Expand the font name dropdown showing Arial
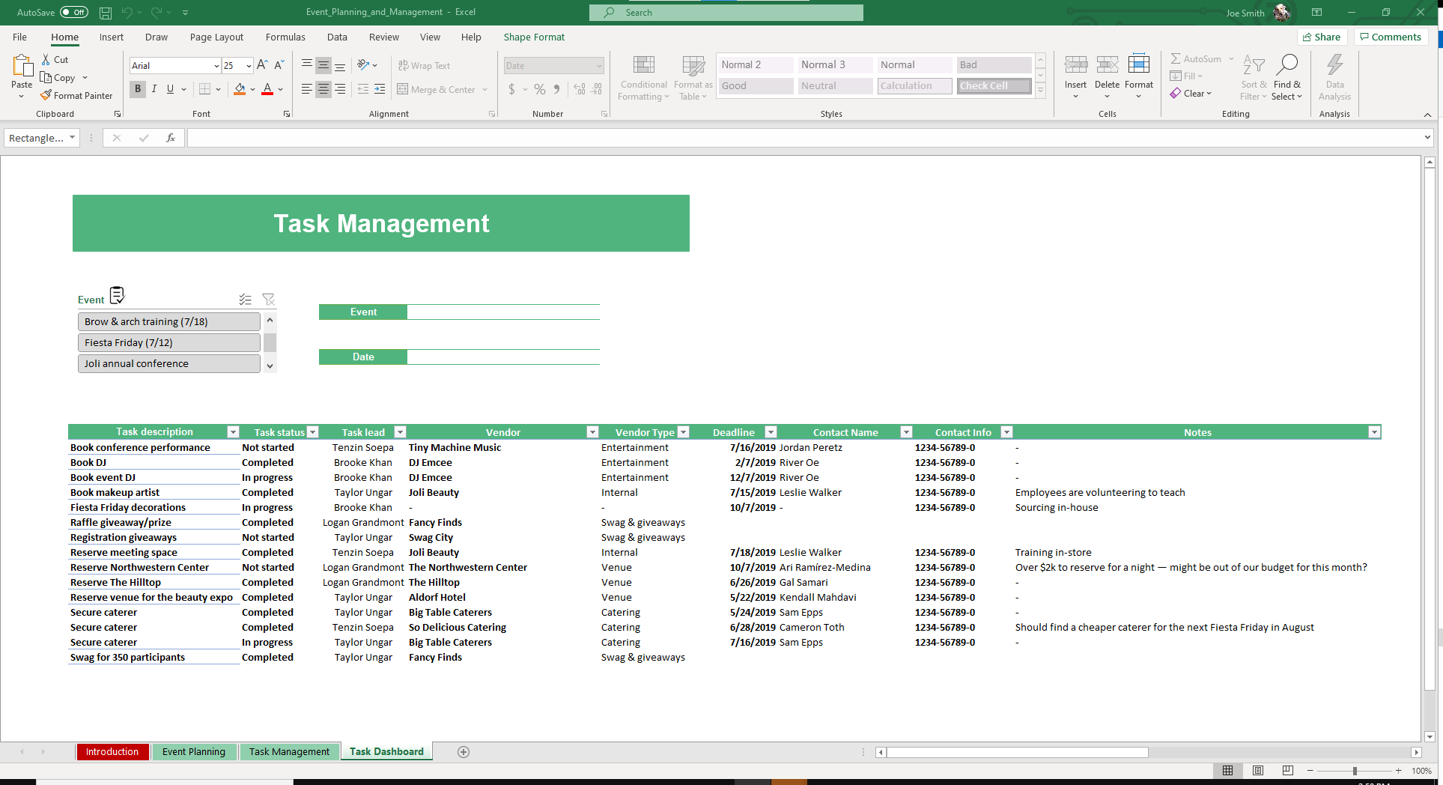1443x785 pixels. 216,66
